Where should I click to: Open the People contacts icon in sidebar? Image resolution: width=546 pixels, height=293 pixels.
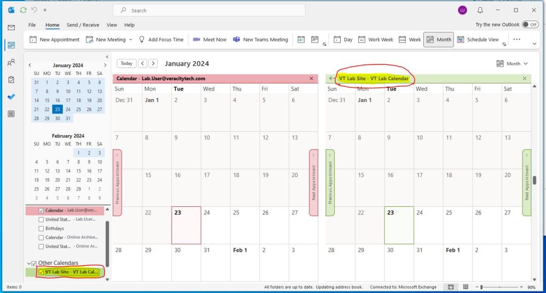coord(11,63)
